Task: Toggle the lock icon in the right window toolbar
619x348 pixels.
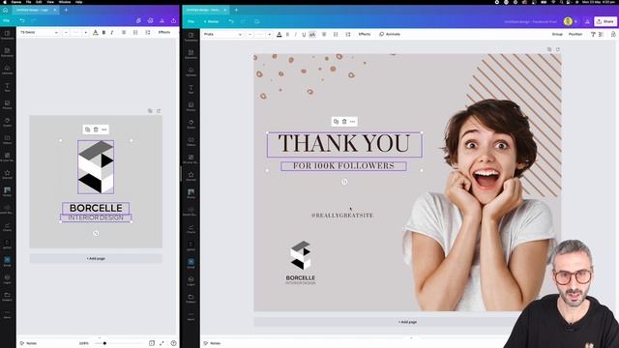Action: (x=613, y=35)
